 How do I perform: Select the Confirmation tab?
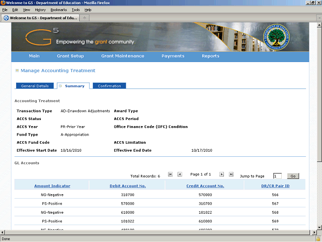[109, 86]
